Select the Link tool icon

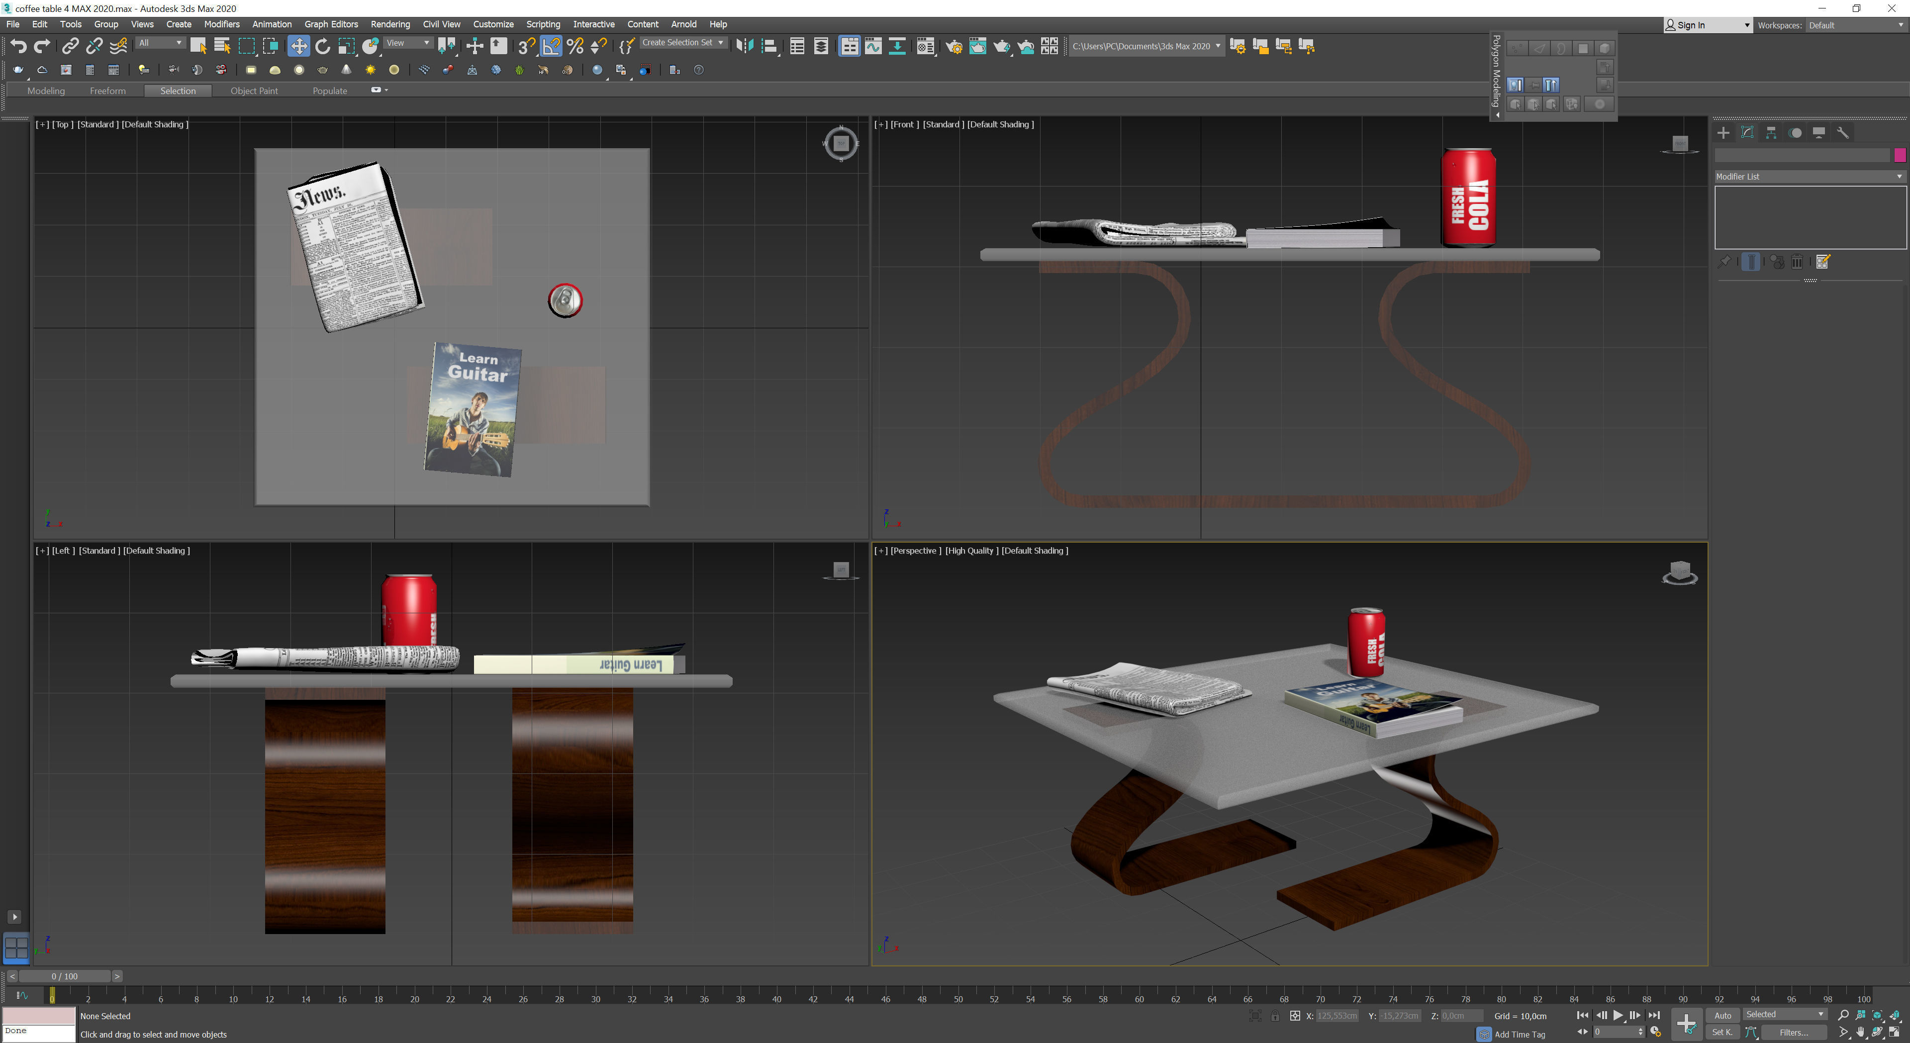click(70, 46)
